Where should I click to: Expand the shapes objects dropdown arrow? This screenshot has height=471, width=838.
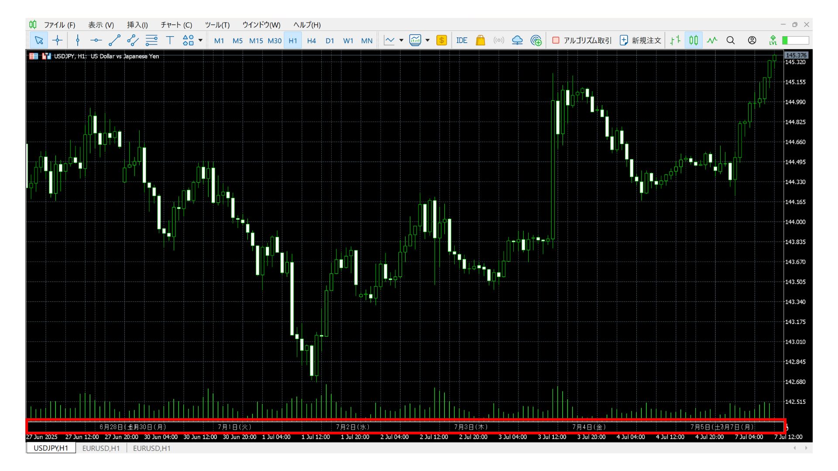pyautogui.click(x=201, y=41)
